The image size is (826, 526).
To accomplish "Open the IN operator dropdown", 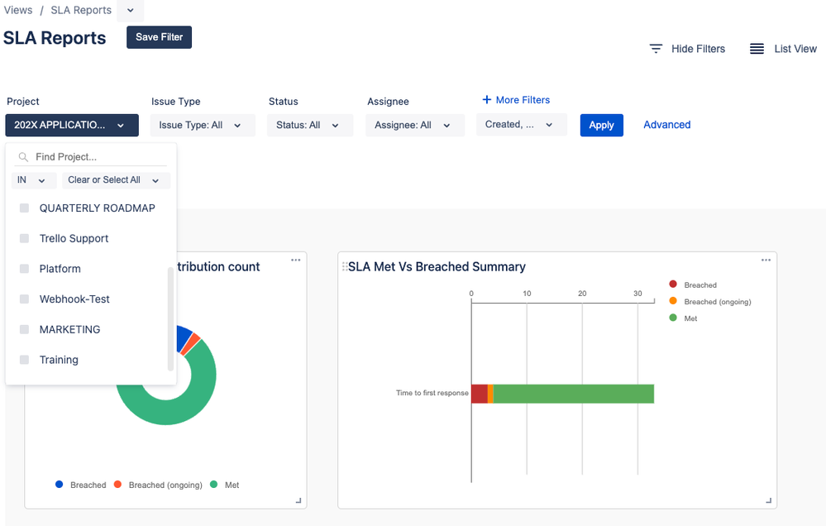I will coord(34,179).
